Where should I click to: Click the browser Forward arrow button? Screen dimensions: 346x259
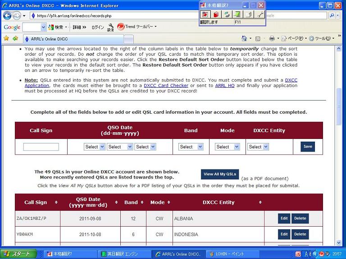(17, 16)
